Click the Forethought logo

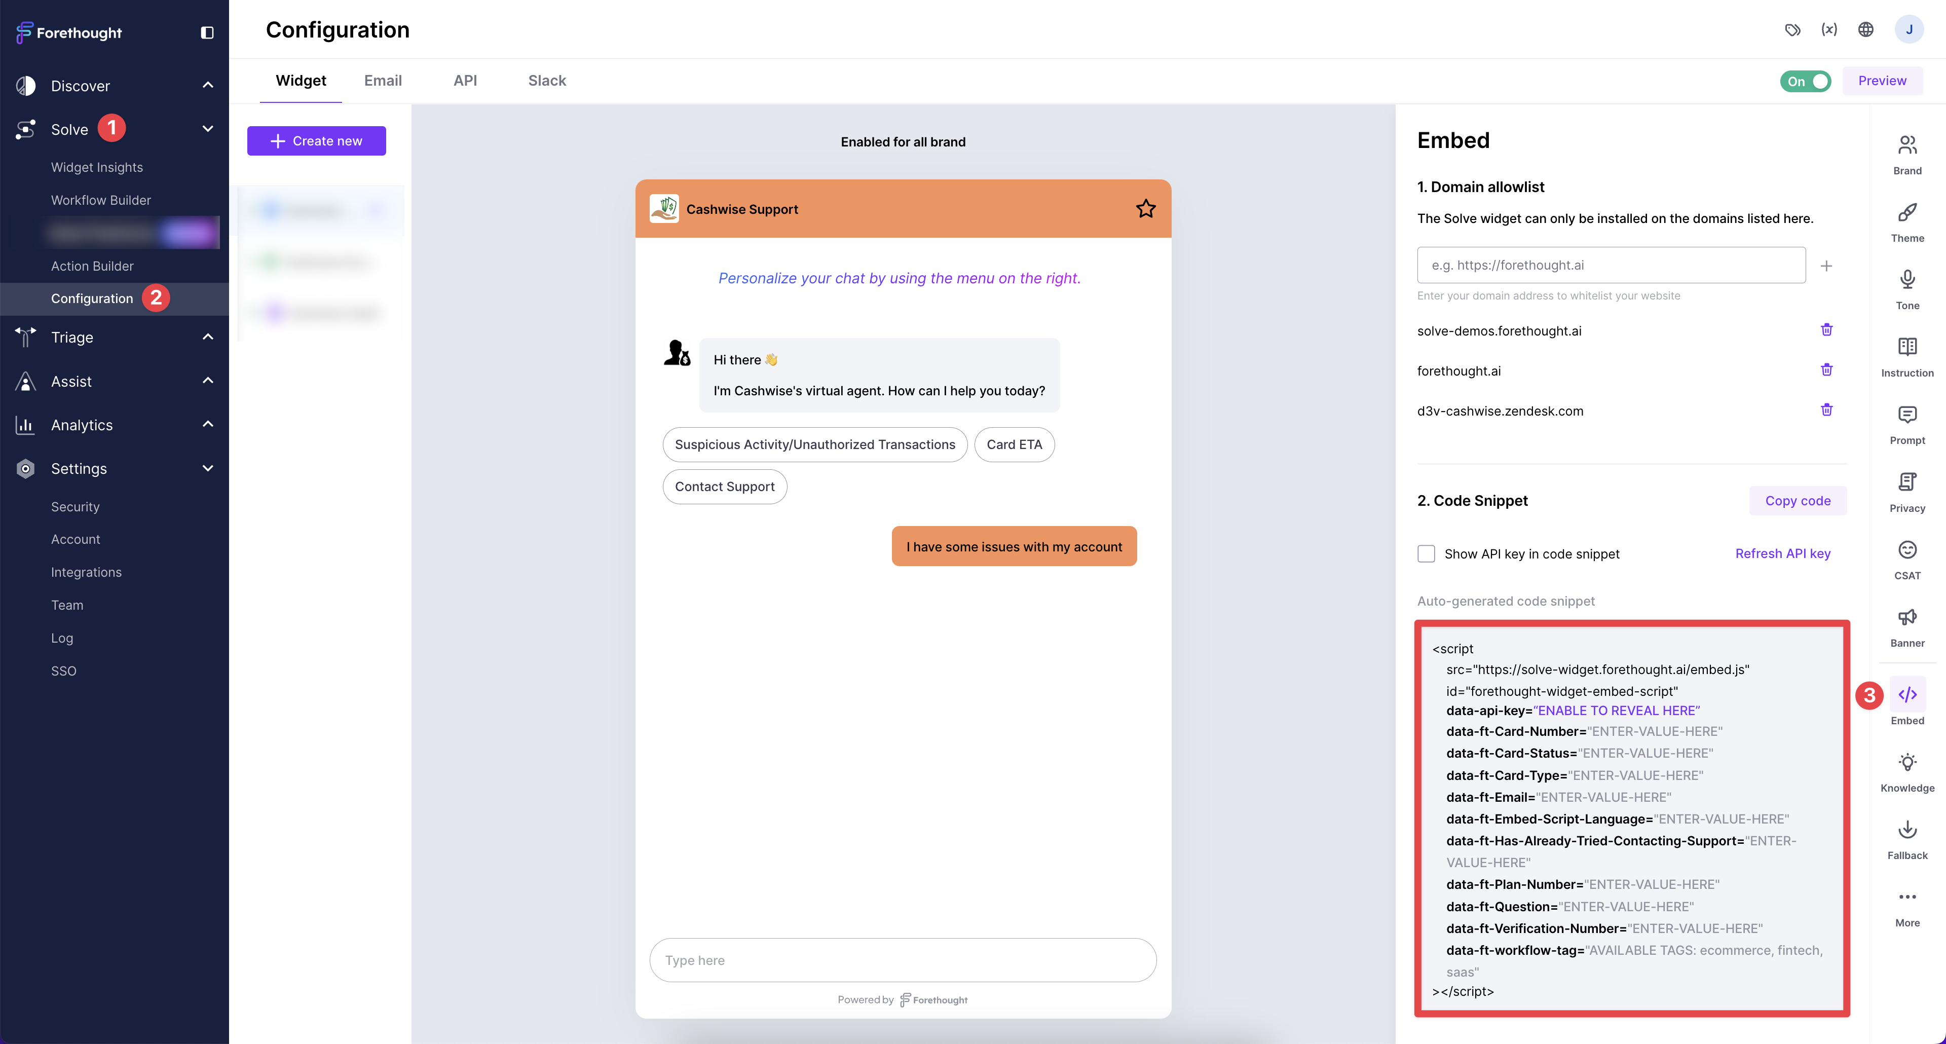(69, 32)
